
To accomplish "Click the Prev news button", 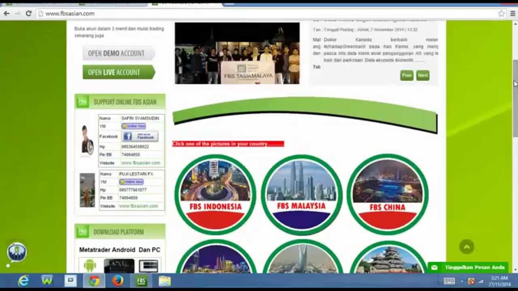I will pos(407,75).
